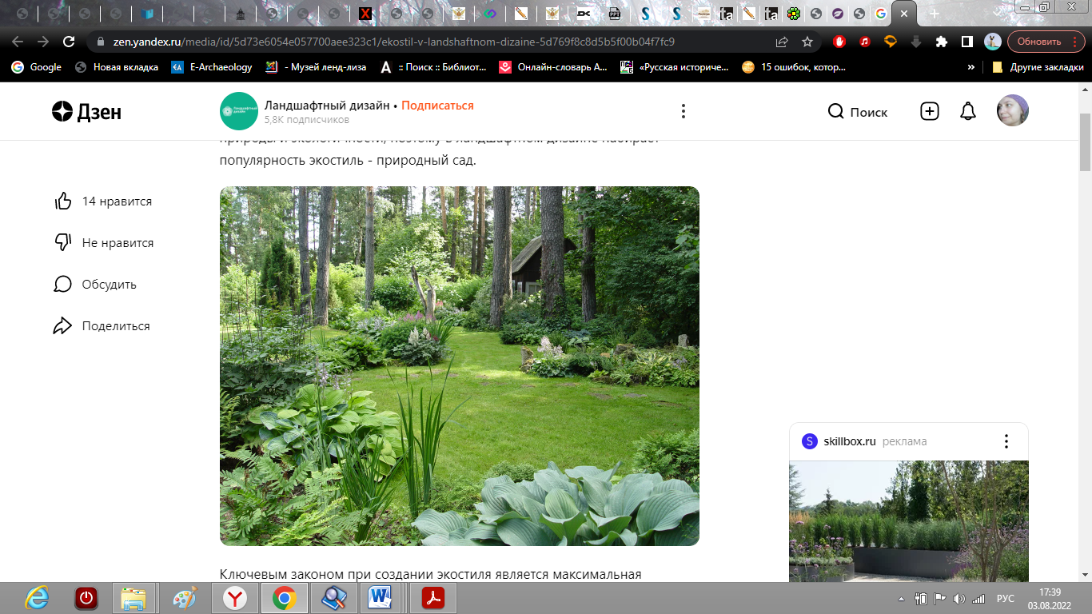Click the skillbox.ru ad link
1092x614 pixels.
850,441
